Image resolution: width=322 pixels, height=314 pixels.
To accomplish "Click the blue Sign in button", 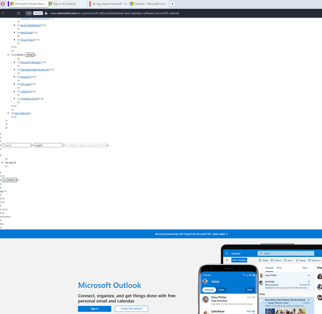I will 94,309.
